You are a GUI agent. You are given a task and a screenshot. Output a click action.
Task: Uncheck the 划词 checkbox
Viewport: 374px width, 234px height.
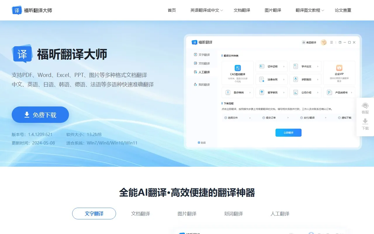(199, 142)
